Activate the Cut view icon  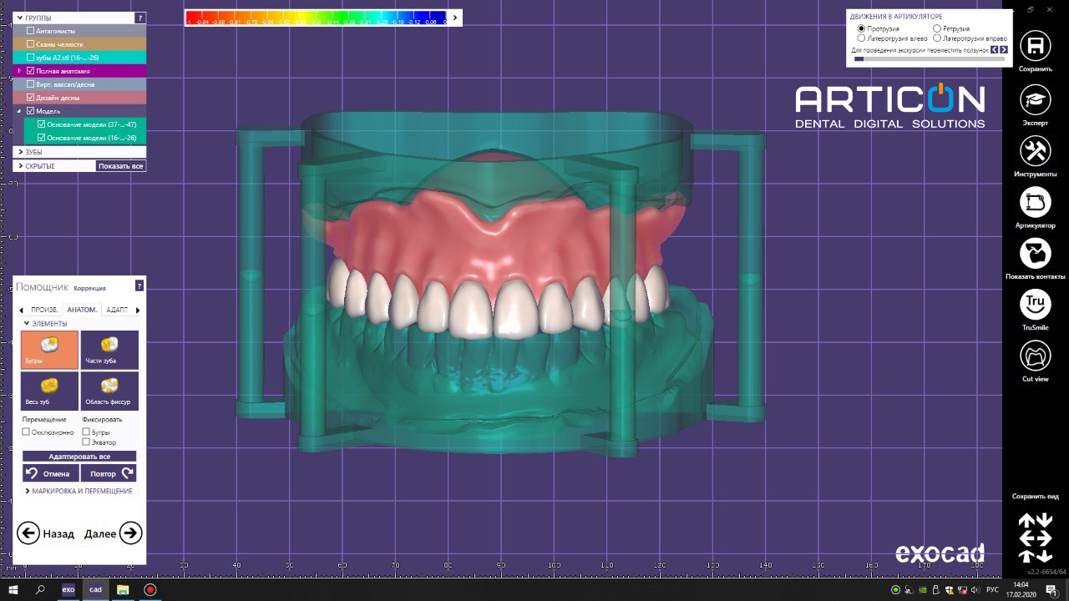click(1036, 356)
